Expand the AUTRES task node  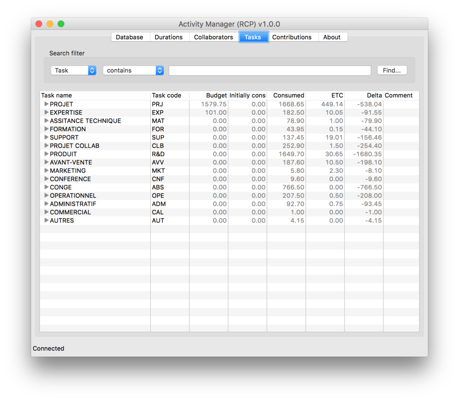(46, 220)
